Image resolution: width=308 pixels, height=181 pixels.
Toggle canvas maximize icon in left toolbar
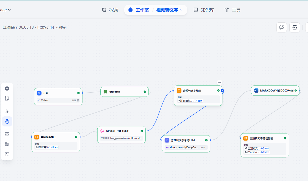[x=7, y=154]
